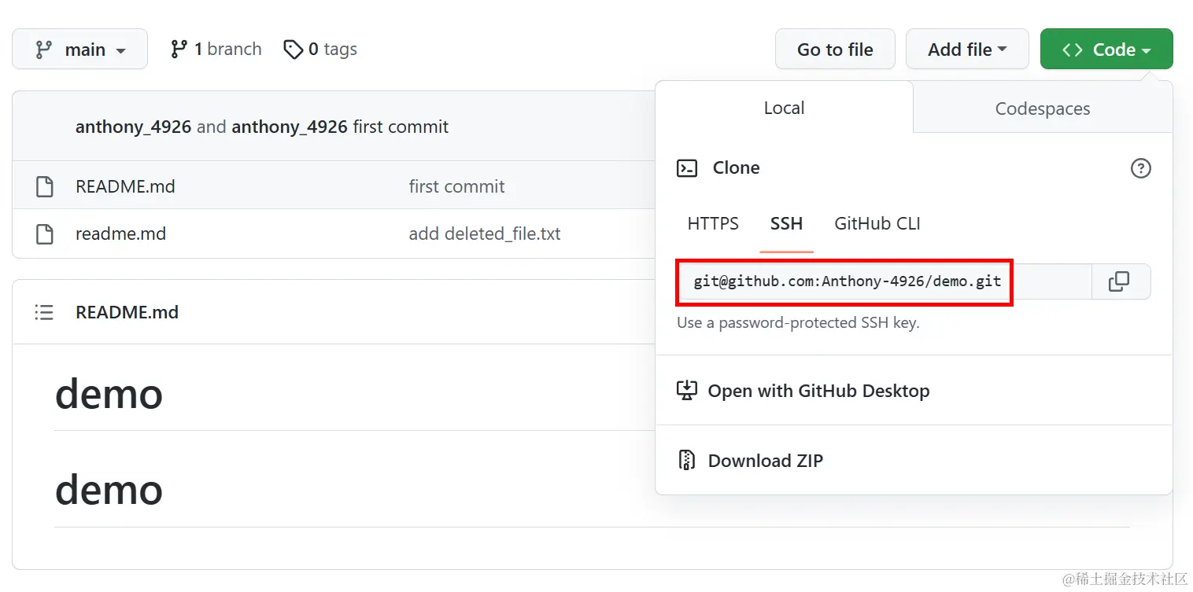1193x592 pixels.
Task: Click the SSH clone URL text field
Action: tap(885, 281)
